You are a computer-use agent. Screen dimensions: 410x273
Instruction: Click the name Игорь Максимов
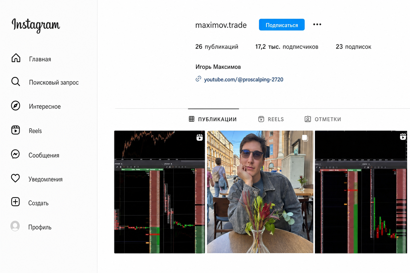click(218, 67)
